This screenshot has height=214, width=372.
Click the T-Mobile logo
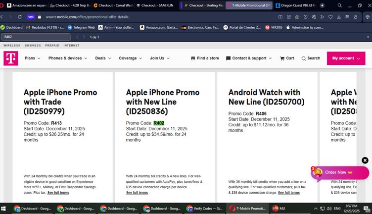point(11,58)
